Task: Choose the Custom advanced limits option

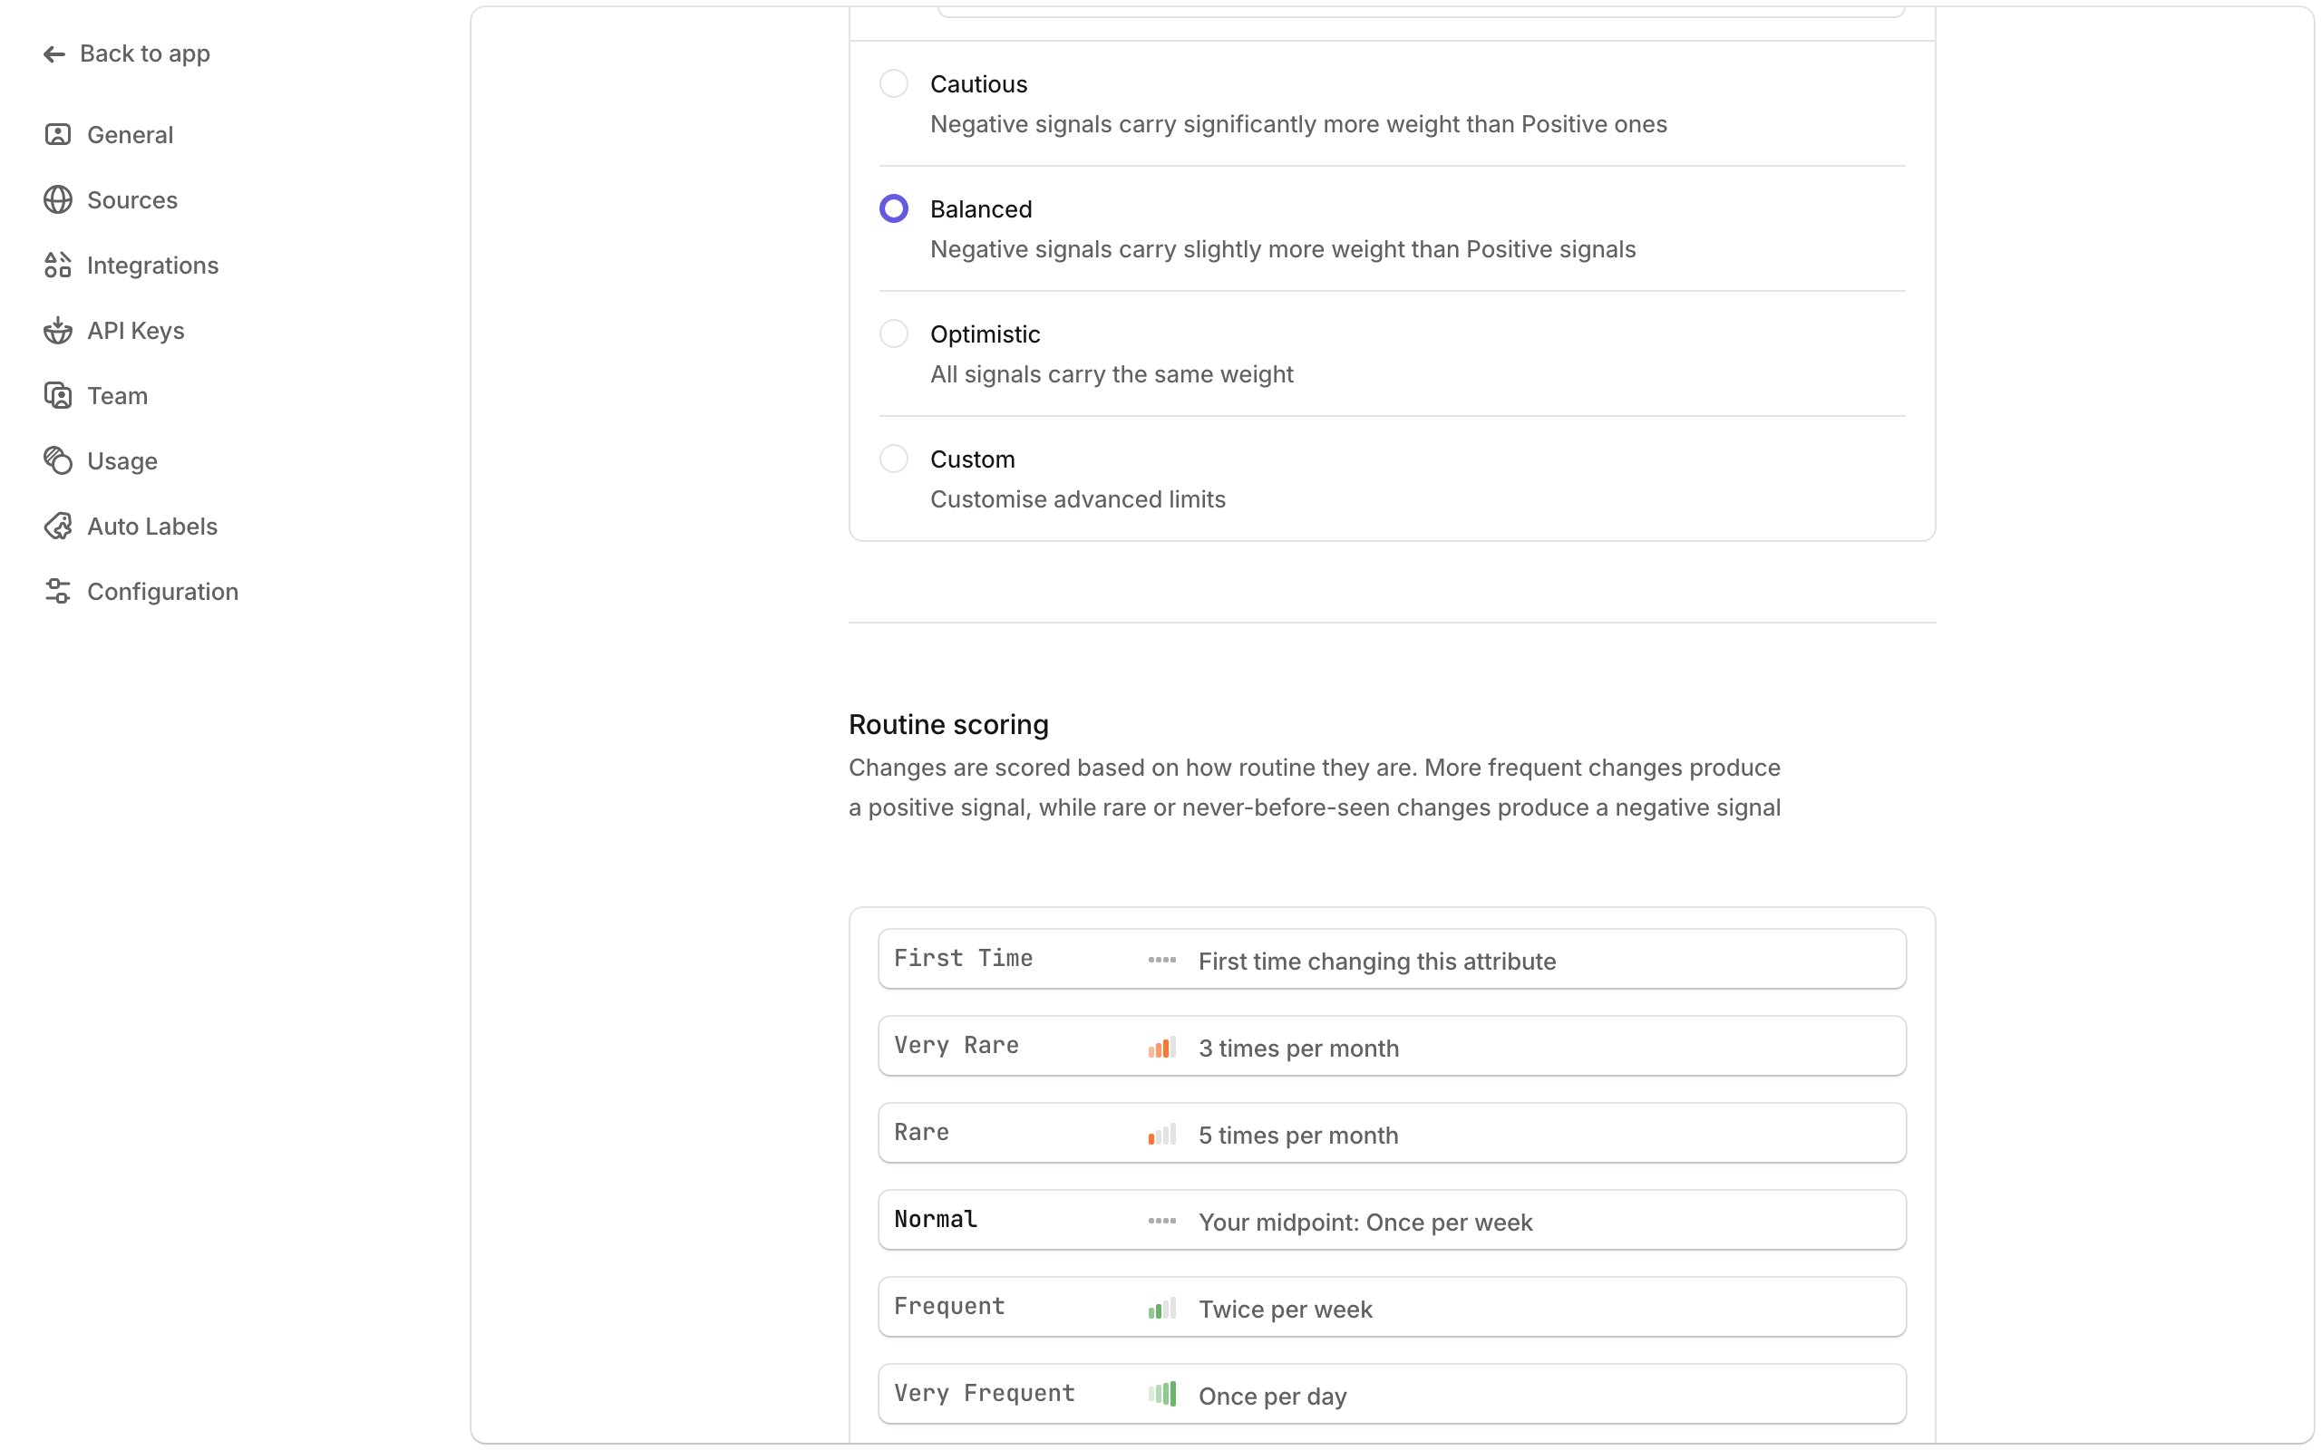Action: (x=894, y=459)
